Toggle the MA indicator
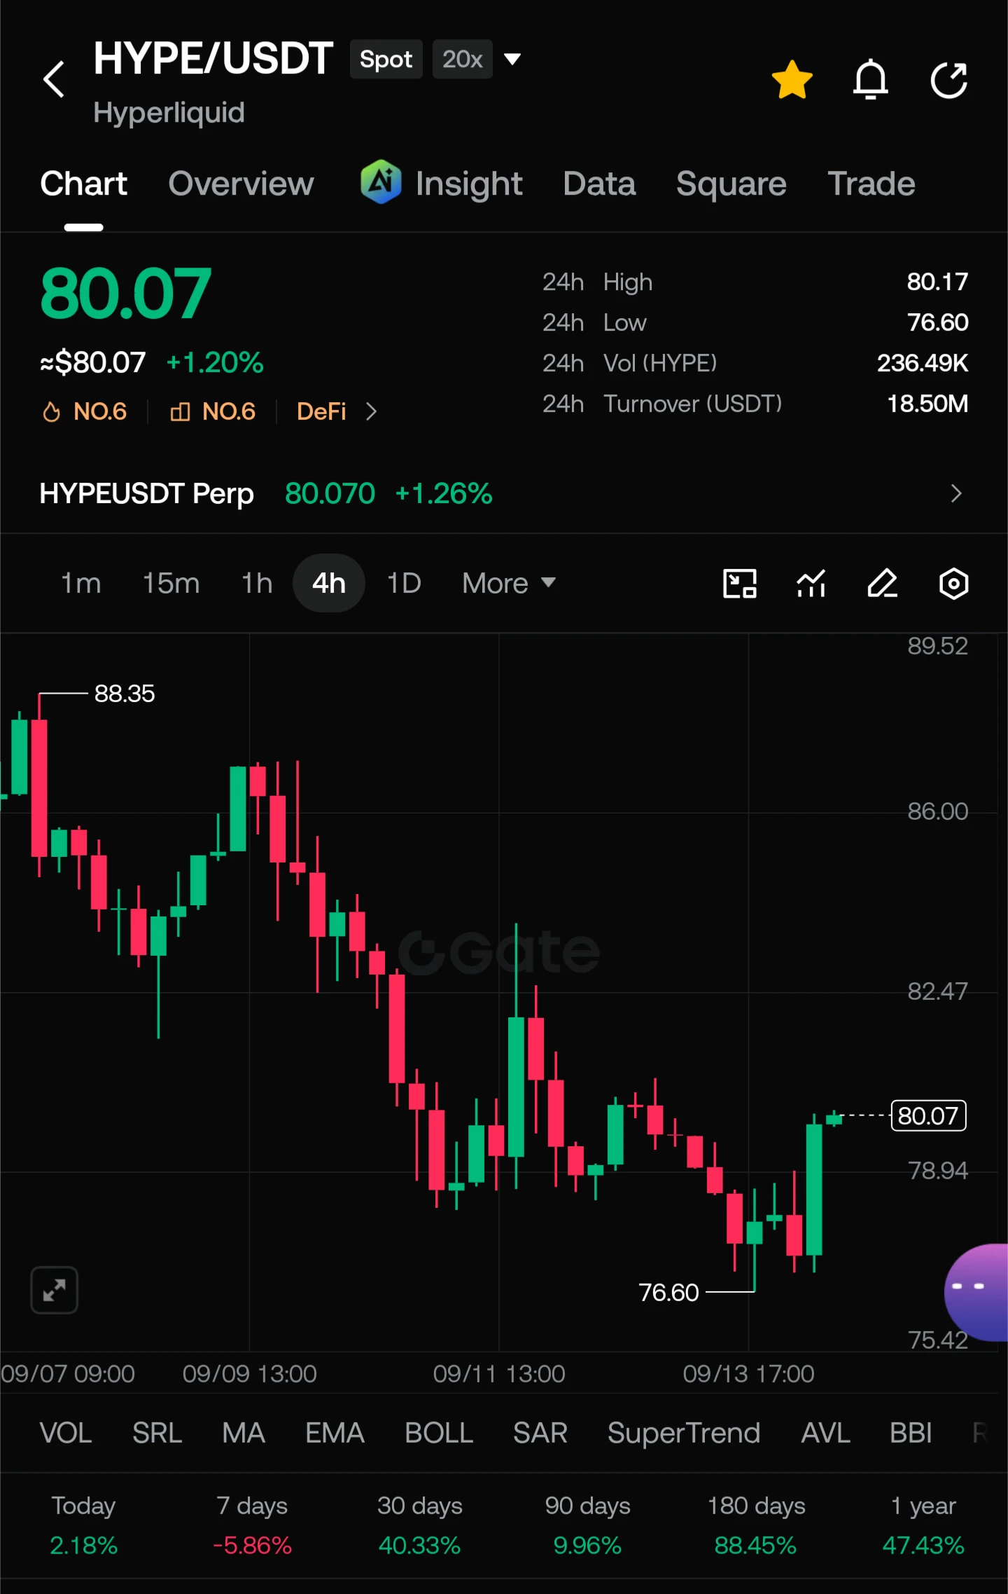 [x=244, y=1433]
